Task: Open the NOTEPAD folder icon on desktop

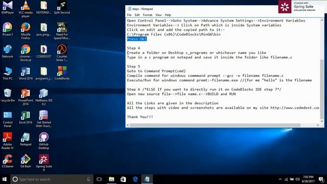Action: pos(43,7)
